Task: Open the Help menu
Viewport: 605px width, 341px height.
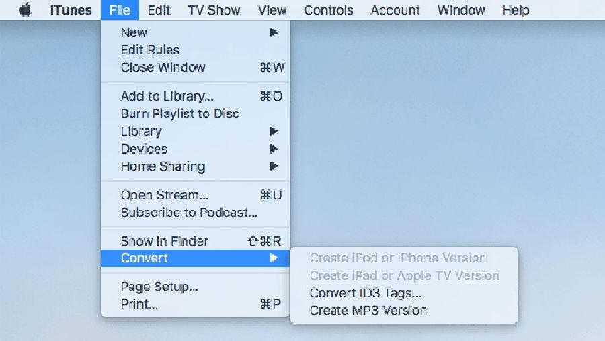Action: [x=516, y=10]
